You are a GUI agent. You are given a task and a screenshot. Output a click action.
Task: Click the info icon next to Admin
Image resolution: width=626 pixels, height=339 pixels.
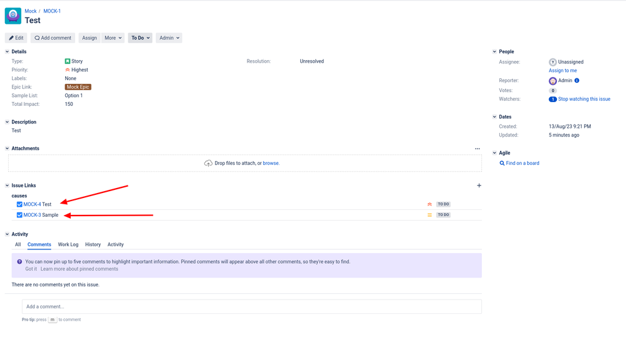[x=577, y=81]
